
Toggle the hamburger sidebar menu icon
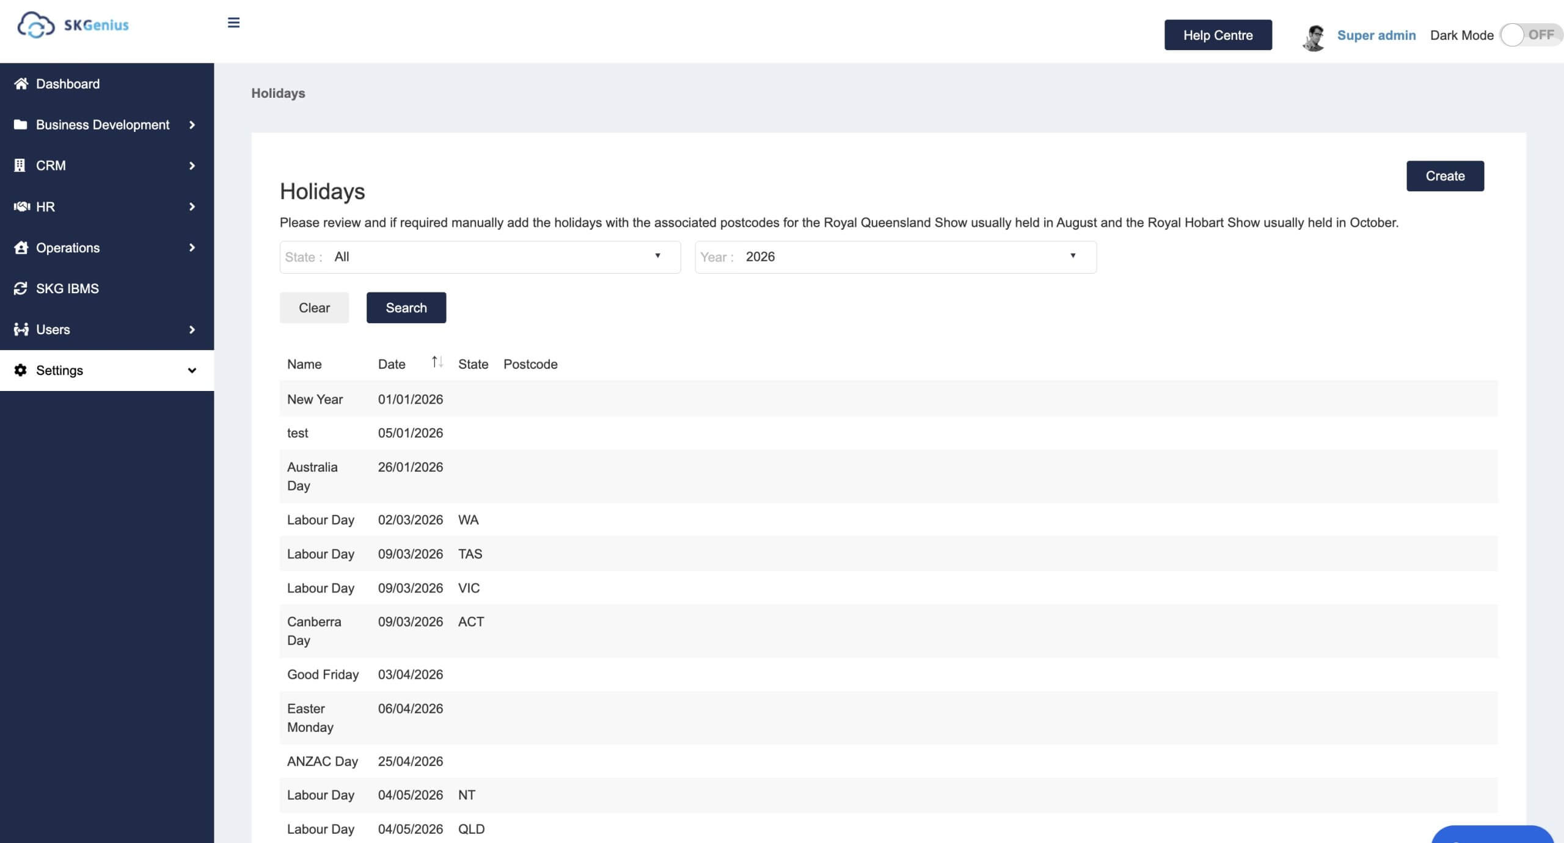(x=233, y=23)
